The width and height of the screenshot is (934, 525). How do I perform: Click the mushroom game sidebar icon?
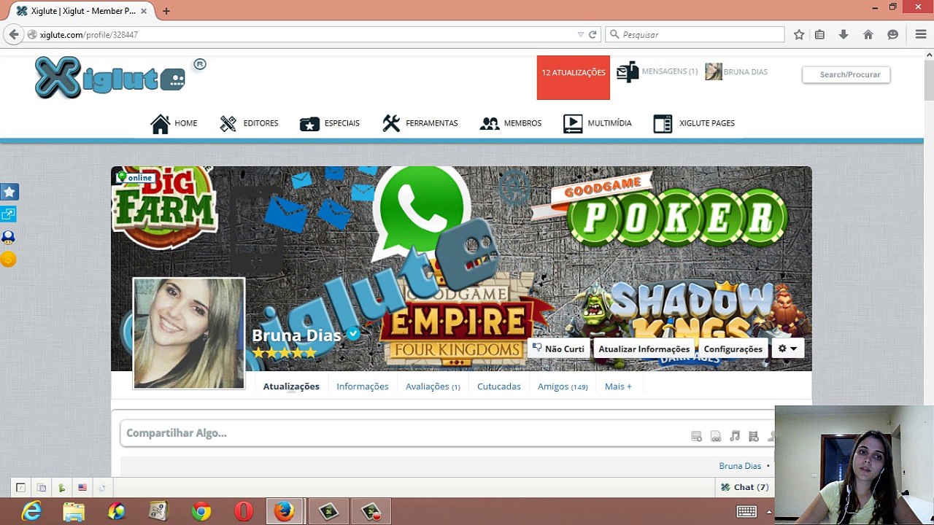[x=9, y=237]
